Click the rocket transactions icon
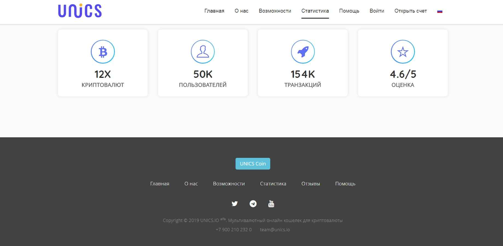This screenshot has height=246, width=503. point(303,52)
